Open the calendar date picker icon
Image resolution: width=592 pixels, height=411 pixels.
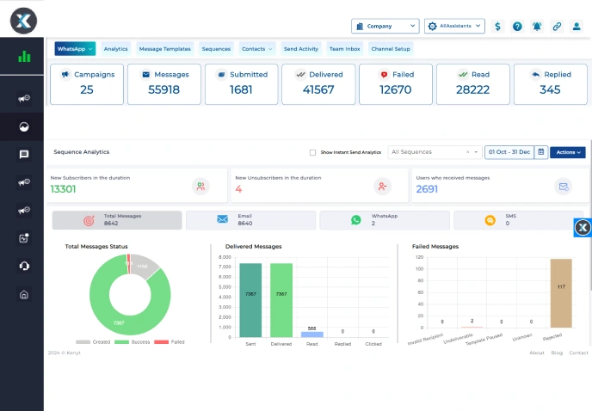tap(540, 152)
